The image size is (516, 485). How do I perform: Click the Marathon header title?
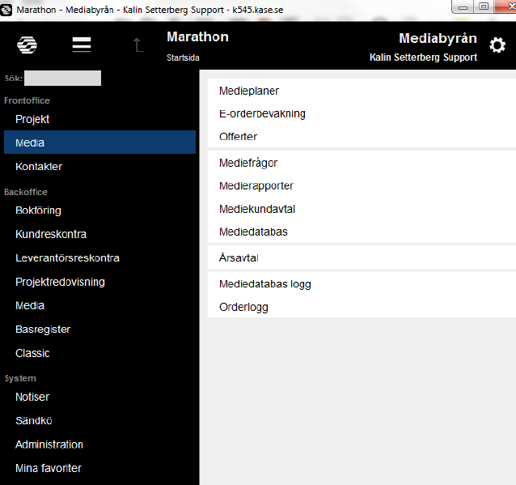198,37
